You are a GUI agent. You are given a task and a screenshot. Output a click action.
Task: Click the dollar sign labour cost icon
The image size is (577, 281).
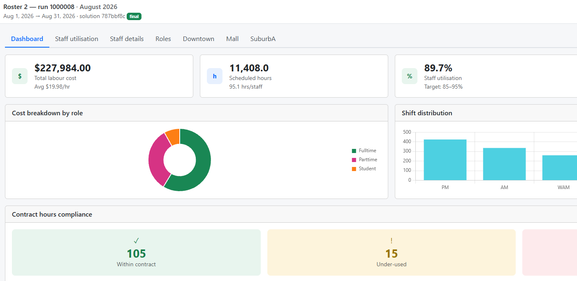click(x=20, y=76)
